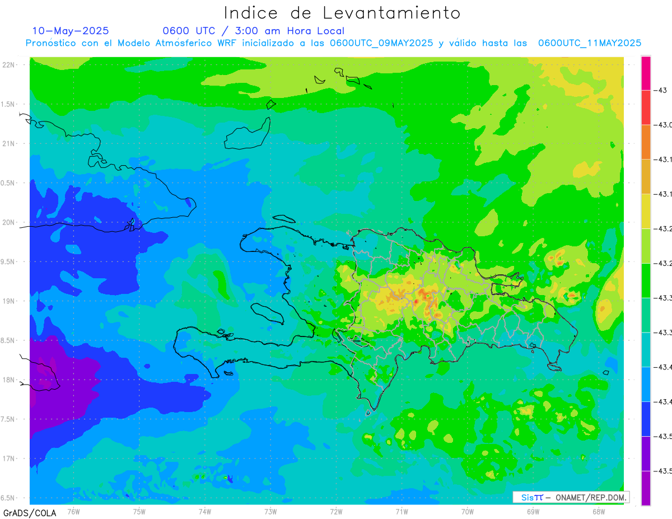Screen dimensions: 672x519
Task: Click the '75W' longitude label
Action: click(139, 512)
